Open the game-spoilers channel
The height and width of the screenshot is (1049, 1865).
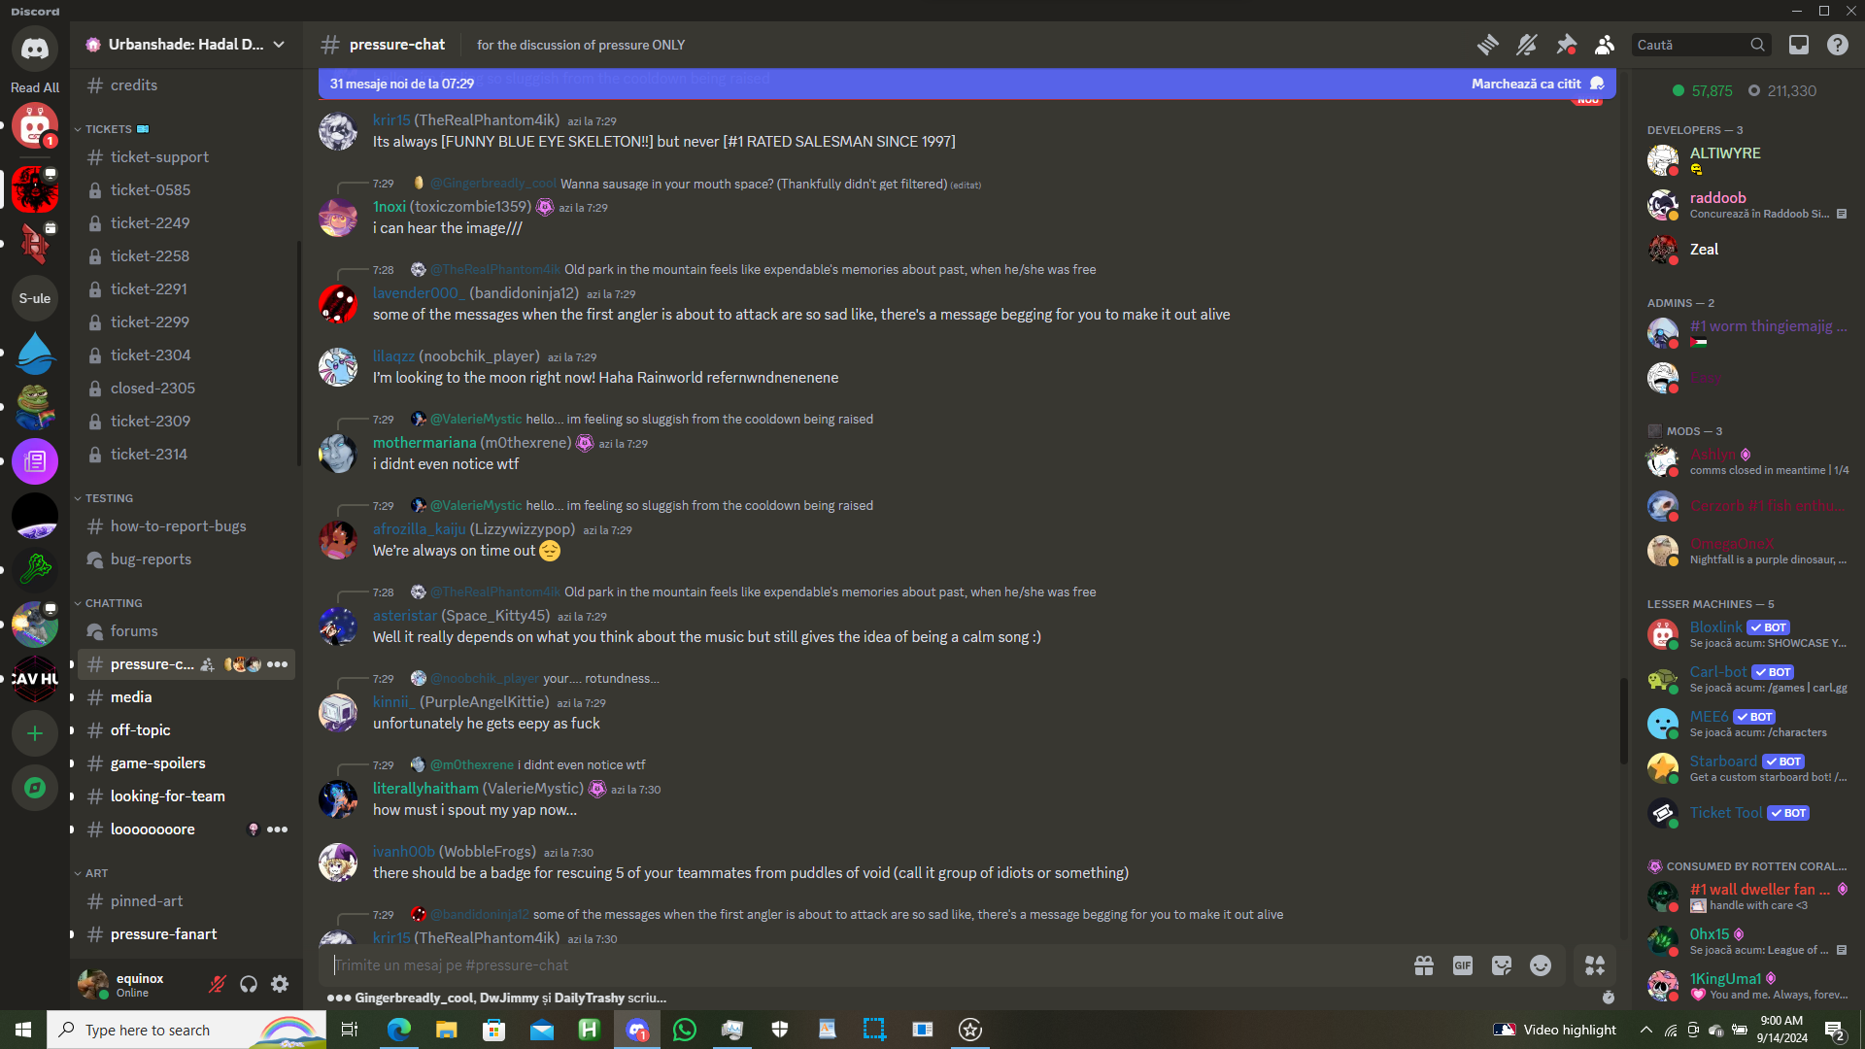pos(157,763)
